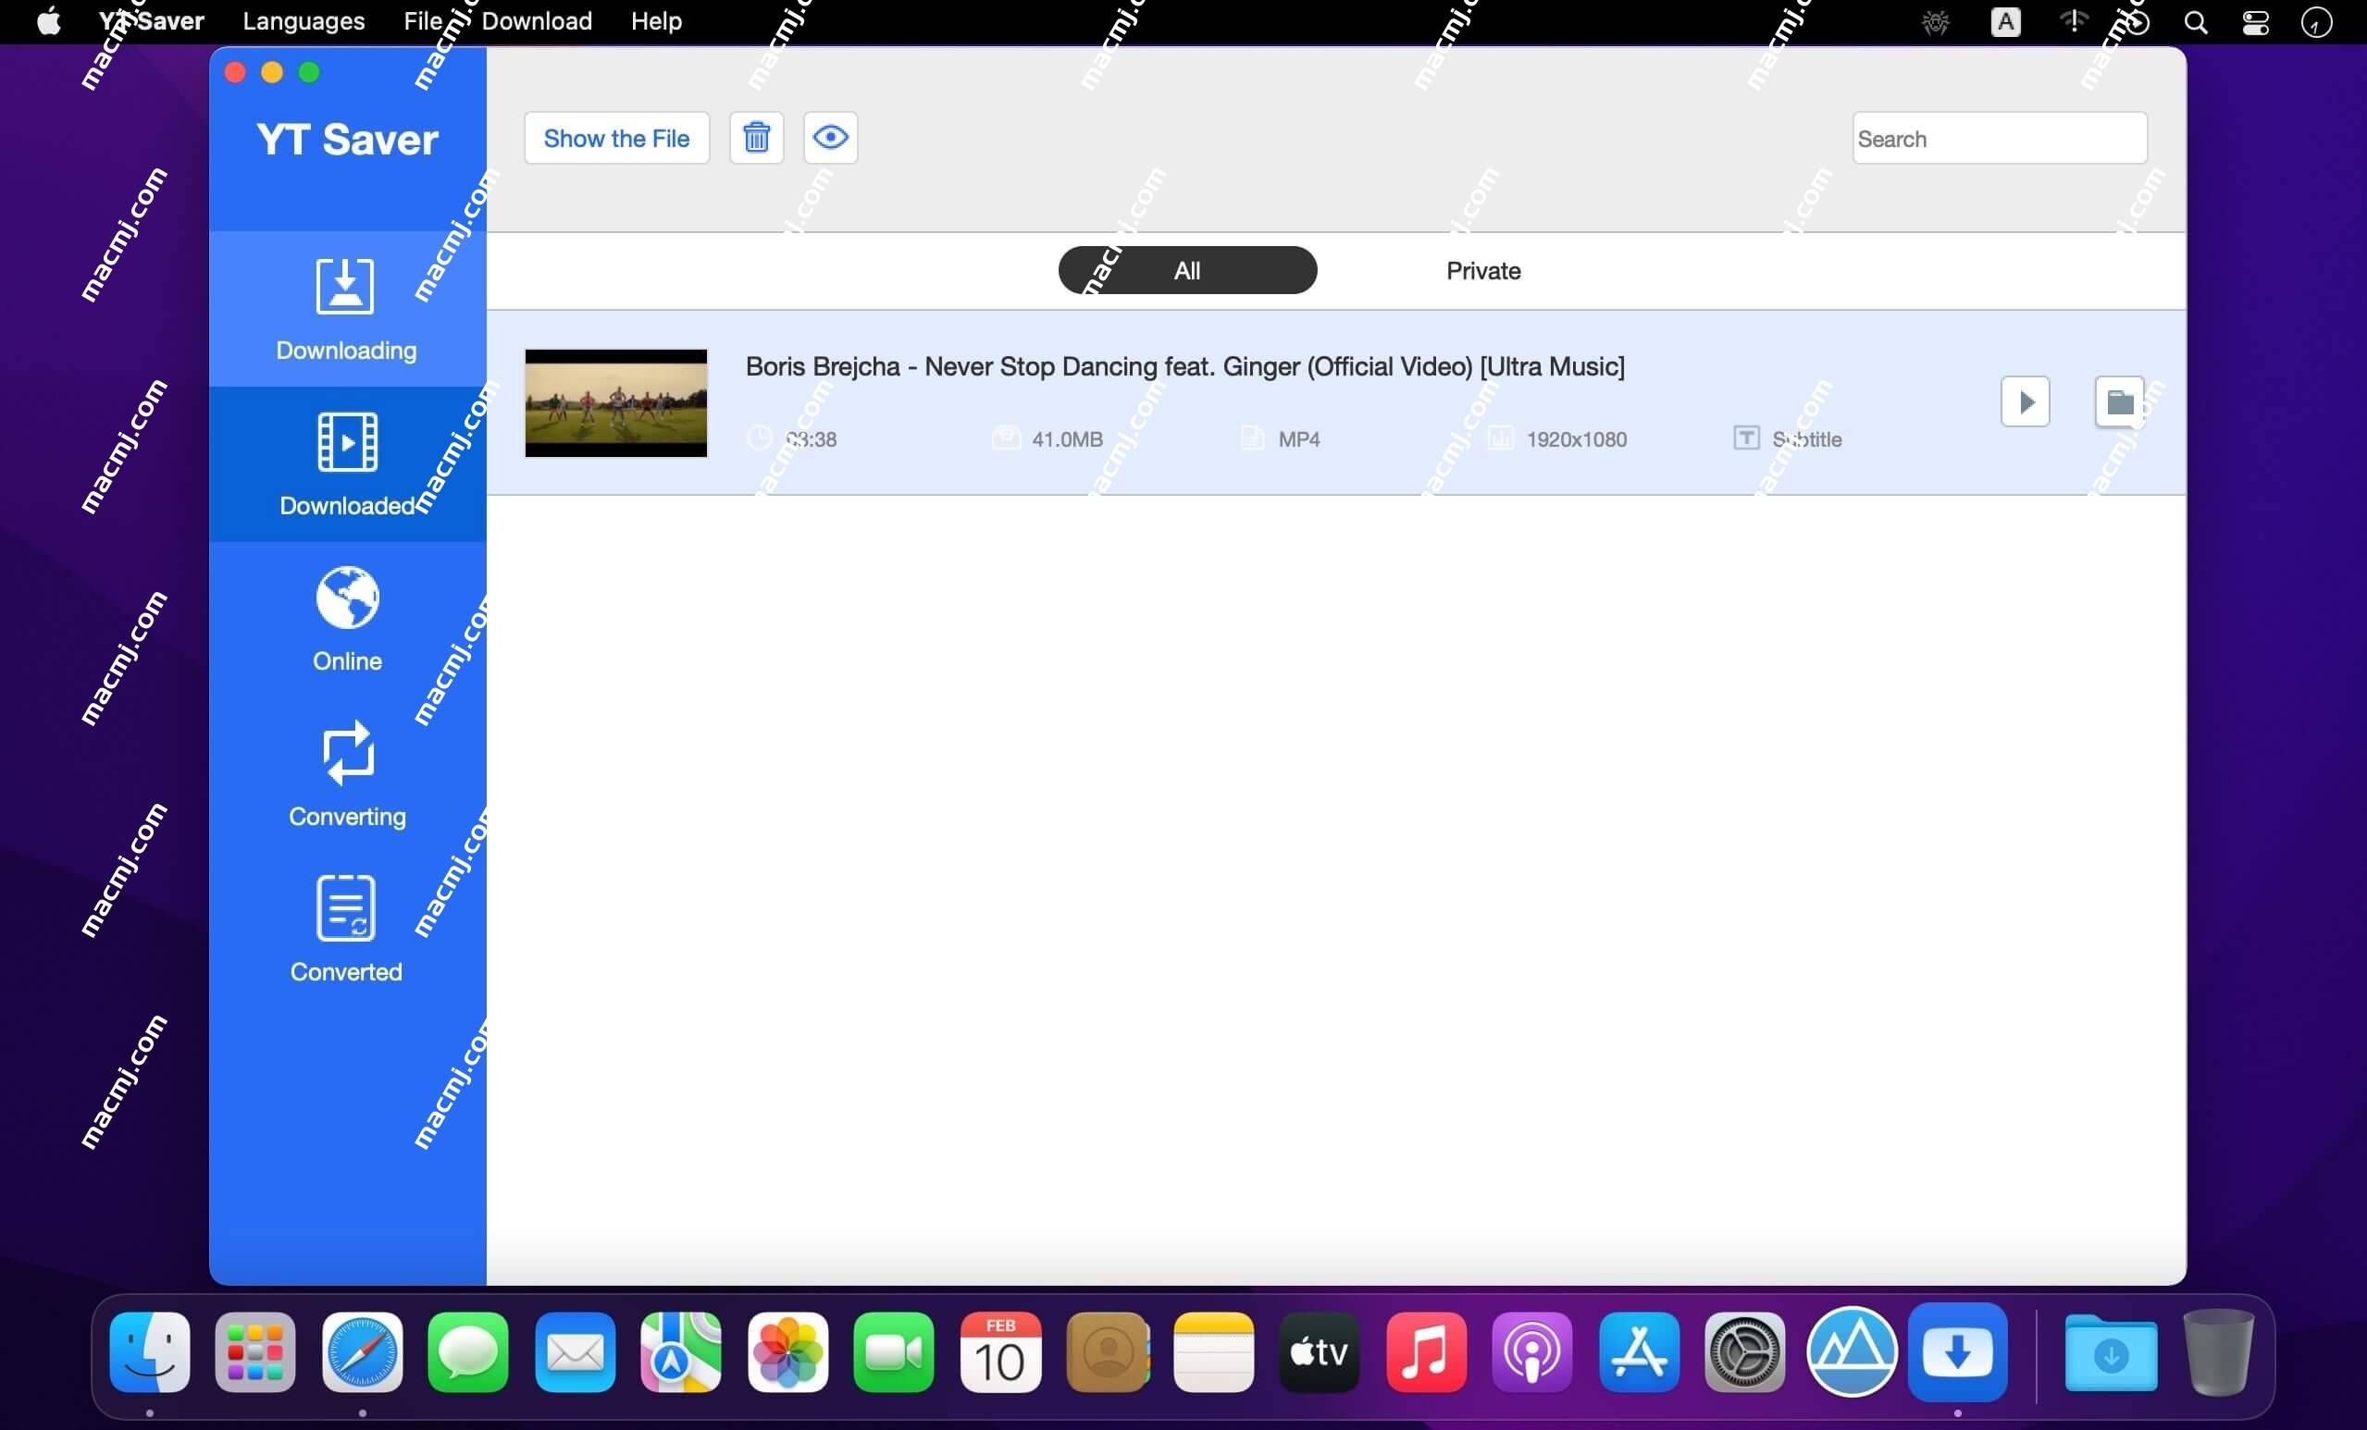Viewport: 2367px width, 1430px height.
Task: Toggle the eye private mode icon
Action: point(830,137)
